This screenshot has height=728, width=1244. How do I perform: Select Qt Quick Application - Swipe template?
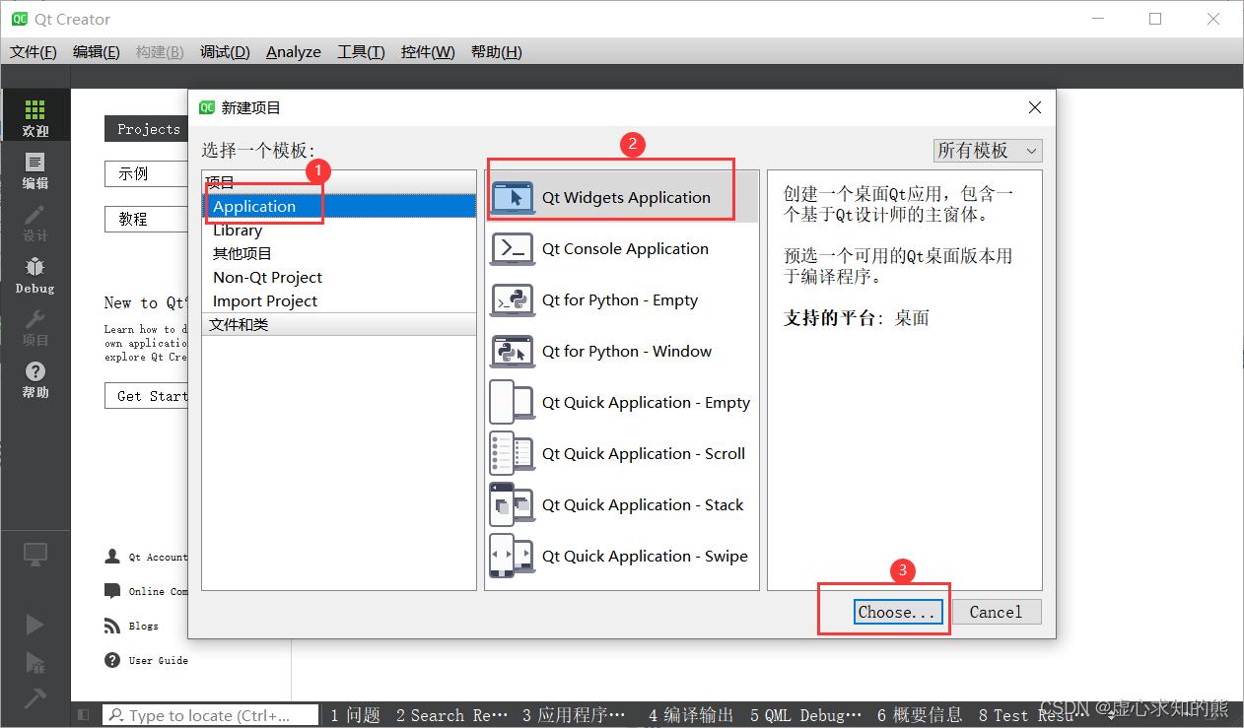(622, 557)
